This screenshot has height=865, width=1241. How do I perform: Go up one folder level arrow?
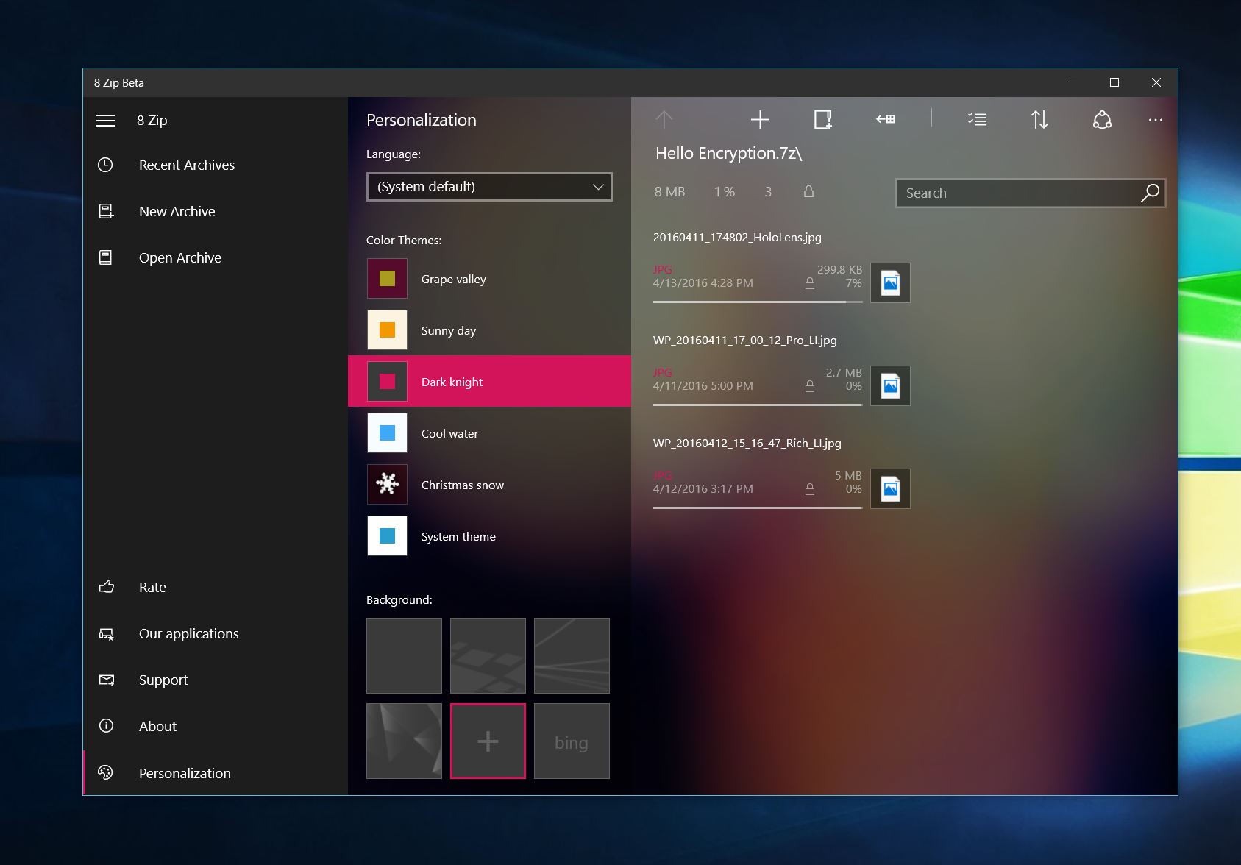tap(664, 119)
